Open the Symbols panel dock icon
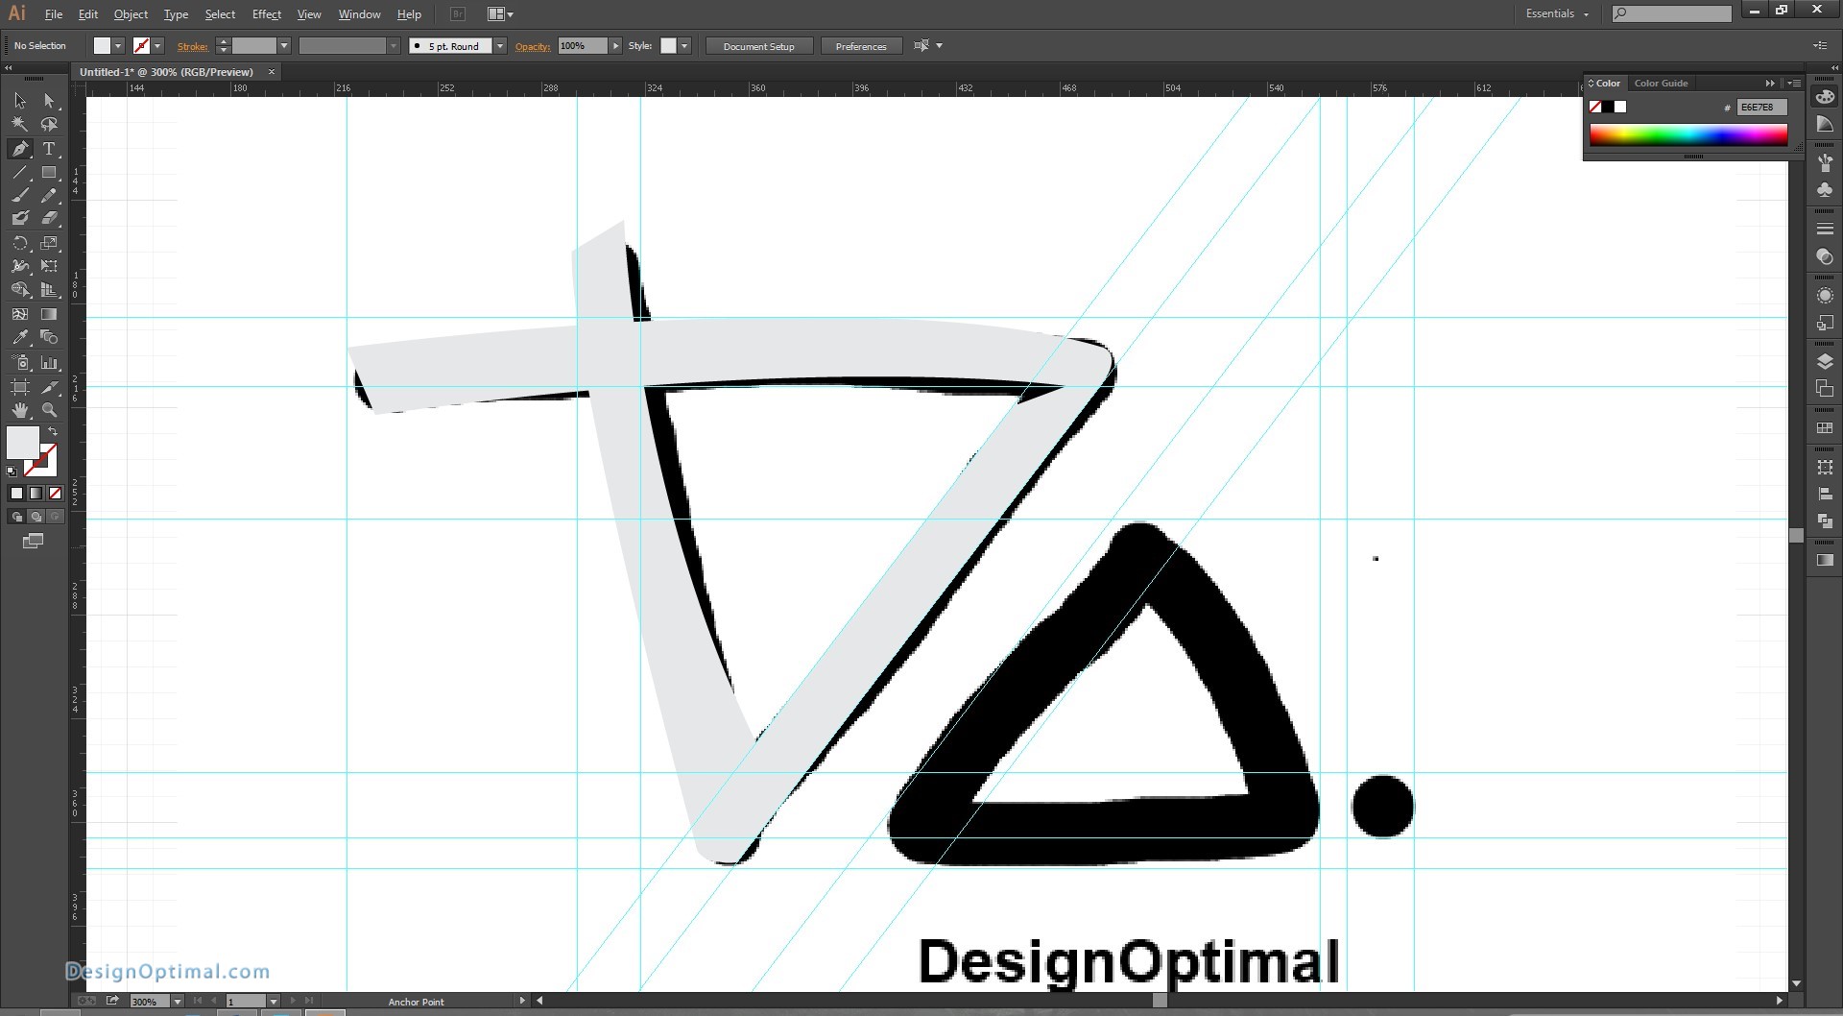1843x1016 pixels. click(1825, 190)
